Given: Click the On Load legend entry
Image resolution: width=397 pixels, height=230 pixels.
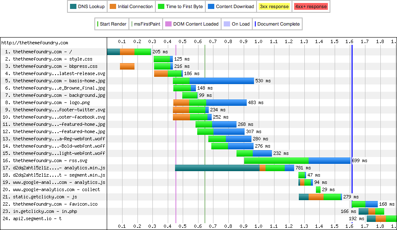Looking at the screenshot, I should coord(237,24).
